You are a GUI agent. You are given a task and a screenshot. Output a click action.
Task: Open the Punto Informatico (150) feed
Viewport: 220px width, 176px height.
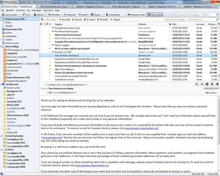18,77
